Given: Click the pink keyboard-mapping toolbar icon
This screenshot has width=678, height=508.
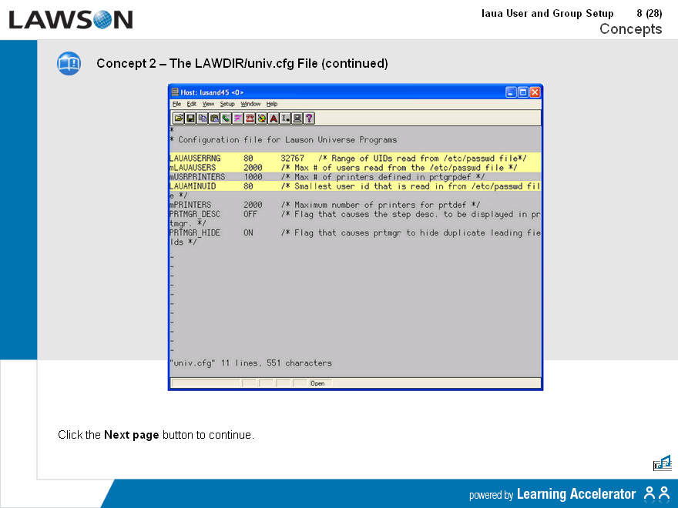Looking at the screenshot, I should (238, 118).
